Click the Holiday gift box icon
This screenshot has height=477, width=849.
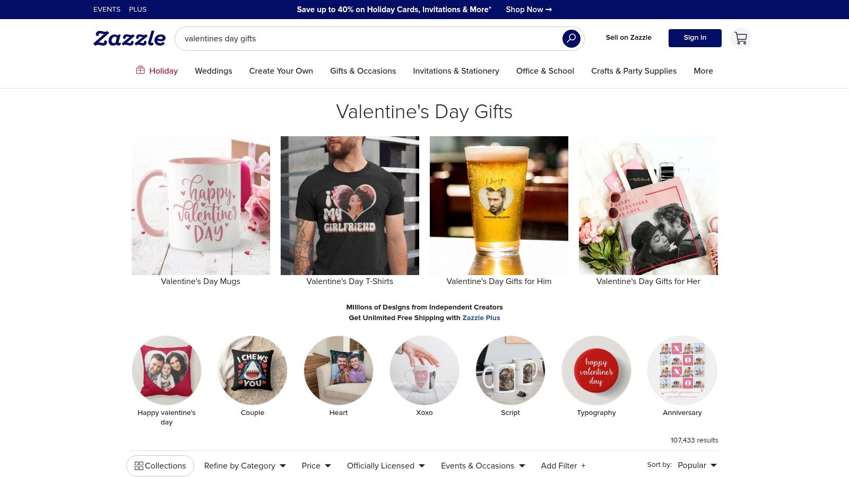(140, 70)
